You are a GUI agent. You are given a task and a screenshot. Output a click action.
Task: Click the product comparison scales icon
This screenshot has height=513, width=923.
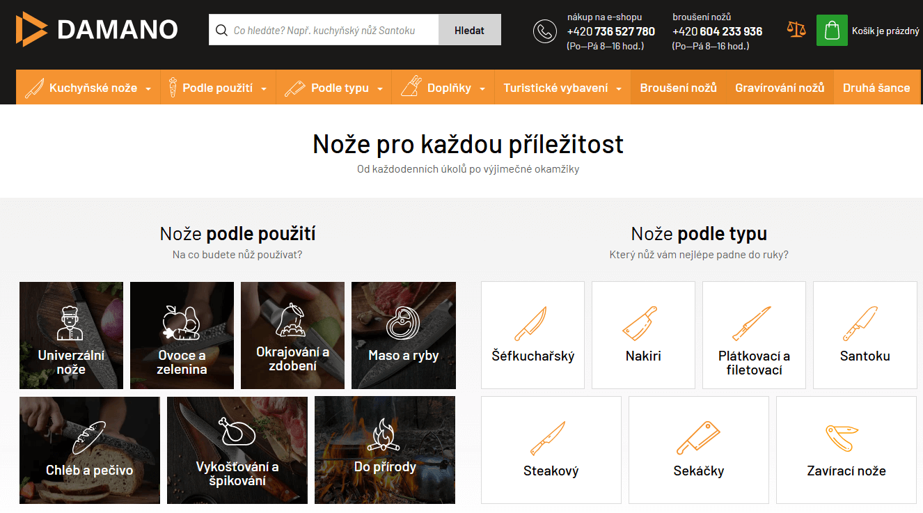pos(796,30)
